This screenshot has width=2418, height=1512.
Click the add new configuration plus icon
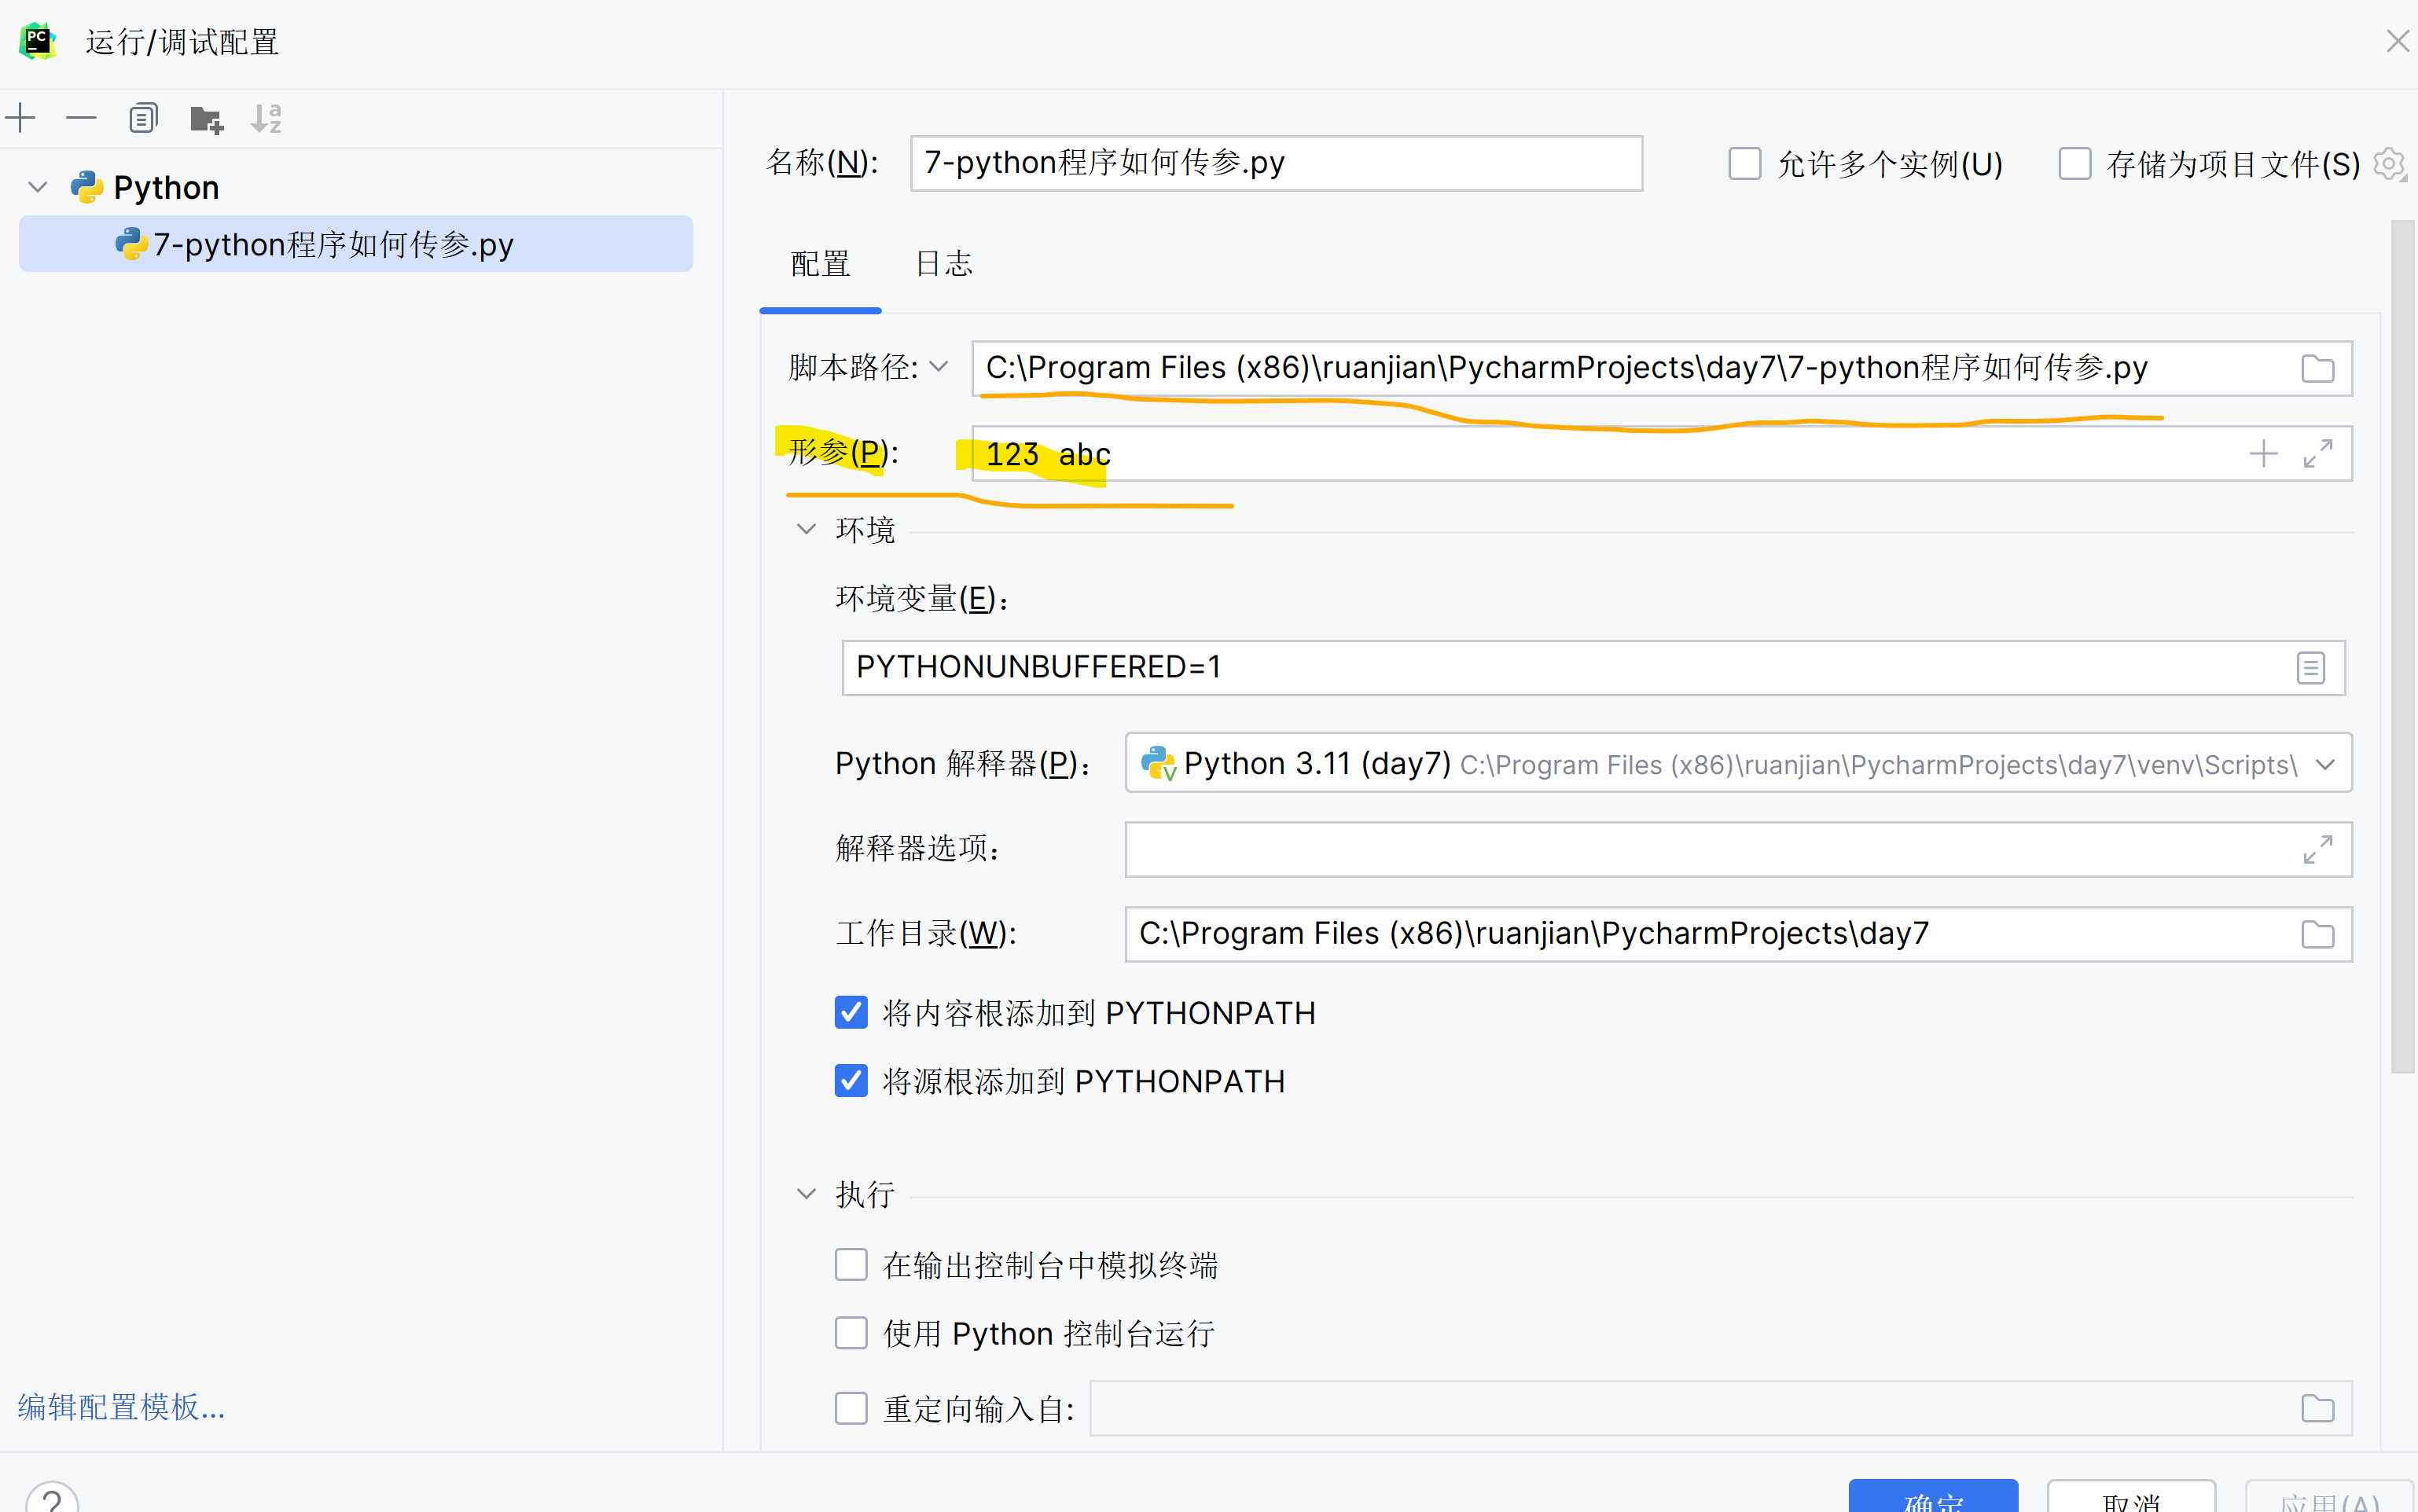pos(21,119)
